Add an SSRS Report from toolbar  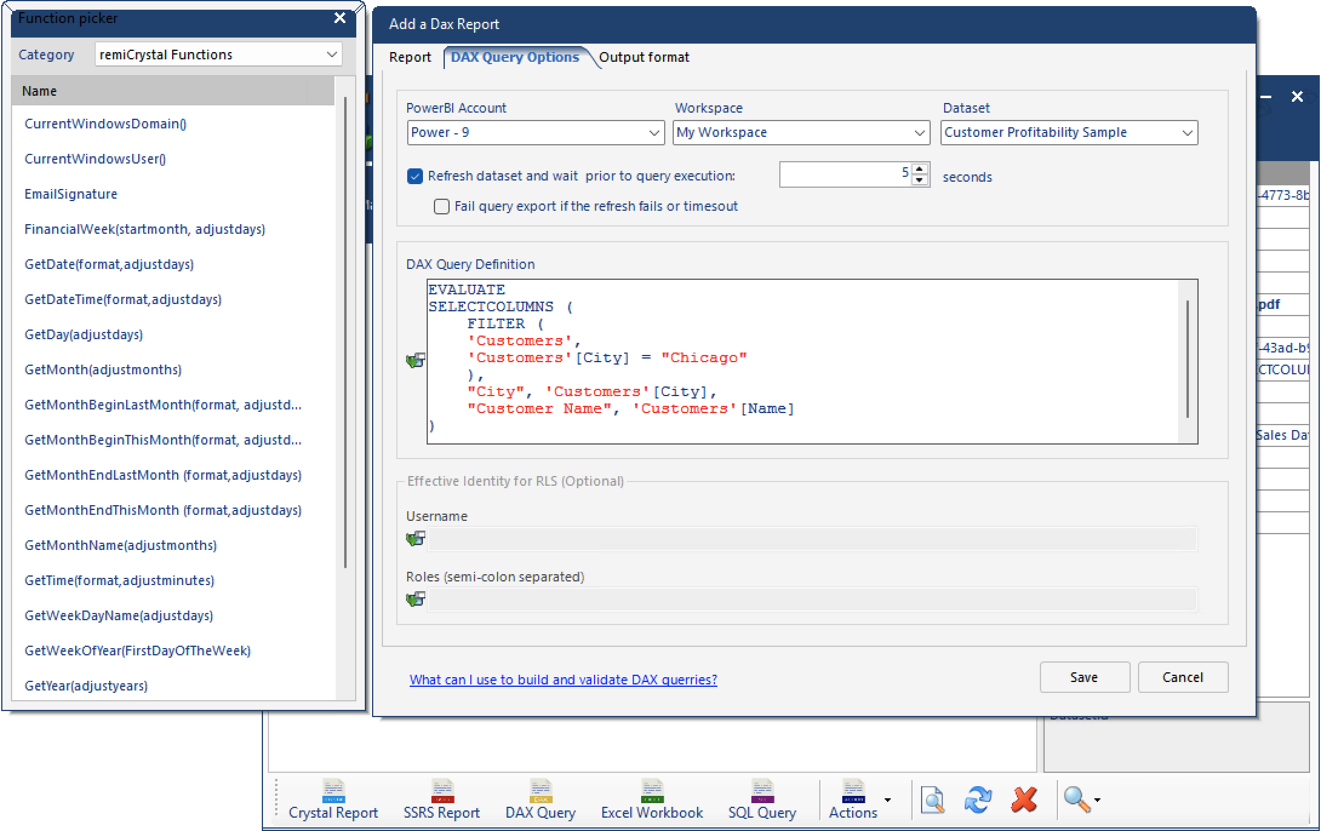(x=442, y=800)
